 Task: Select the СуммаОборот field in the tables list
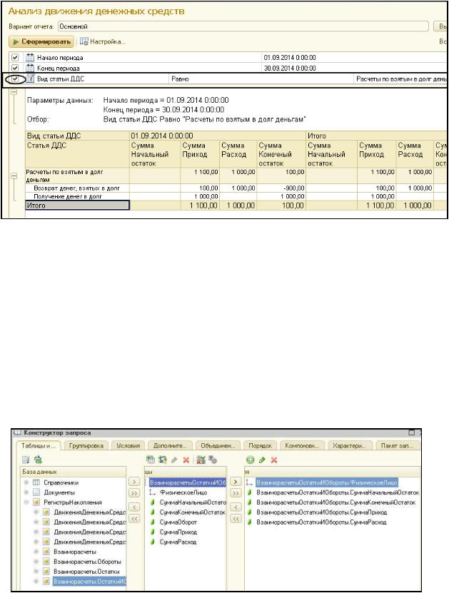(x=178, y=522)
